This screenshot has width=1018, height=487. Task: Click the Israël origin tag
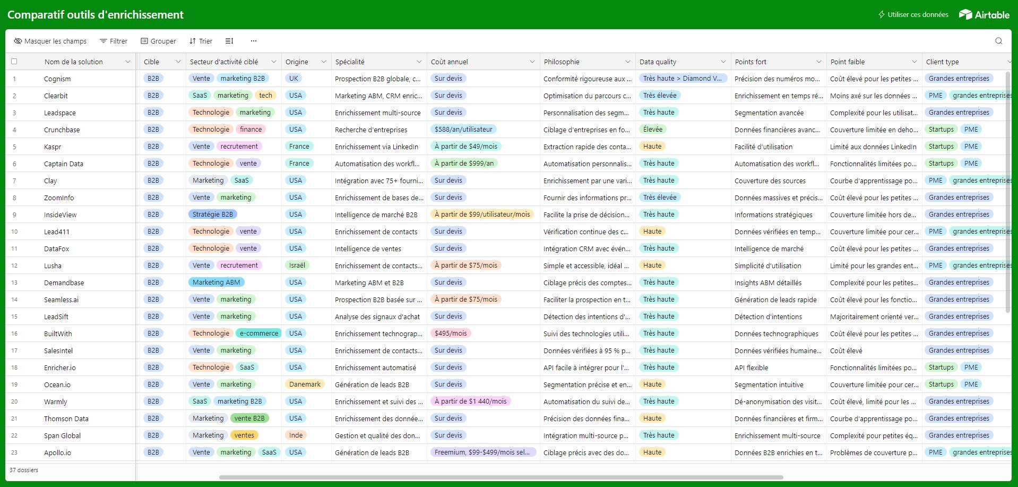coord(297,265)
